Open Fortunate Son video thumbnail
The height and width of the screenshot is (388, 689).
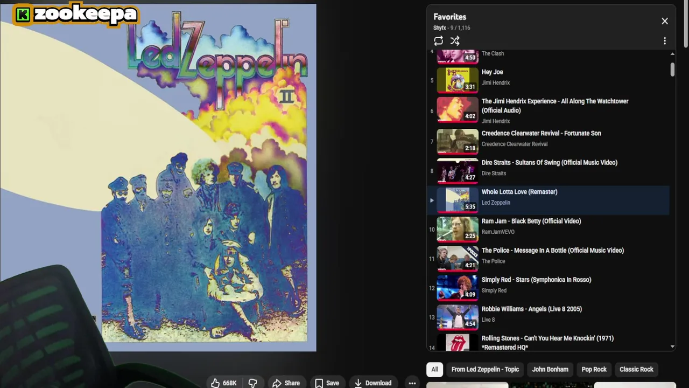point(457,141)
